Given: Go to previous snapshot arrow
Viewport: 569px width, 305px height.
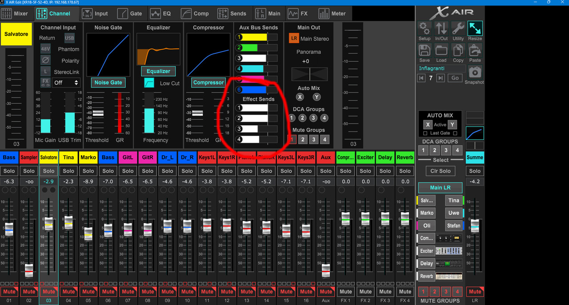Looking at the screenshot, I should click(421, 78).
